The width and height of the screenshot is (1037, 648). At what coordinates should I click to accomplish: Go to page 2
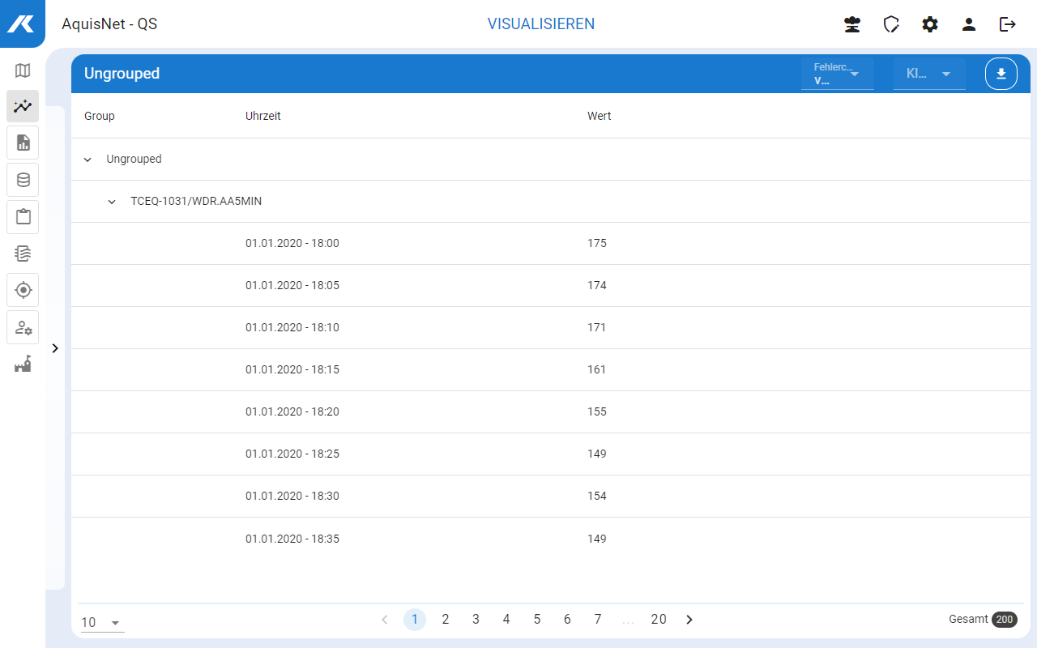(x=446, y=620)
